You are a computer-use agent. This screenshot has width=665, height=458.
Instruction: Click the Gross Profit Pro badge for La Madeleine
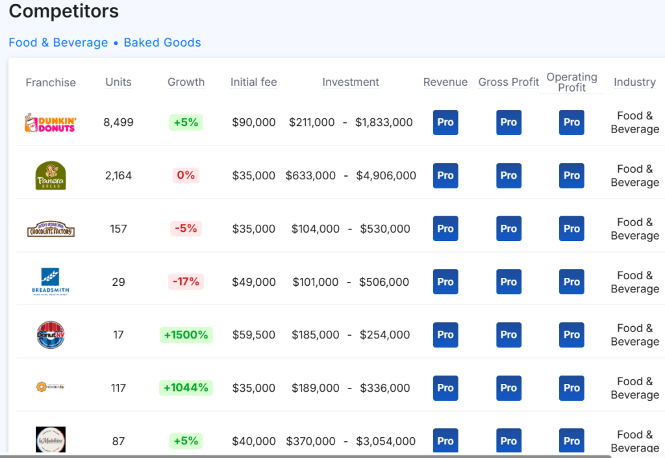pyautogui.click(x=508, y=441)
